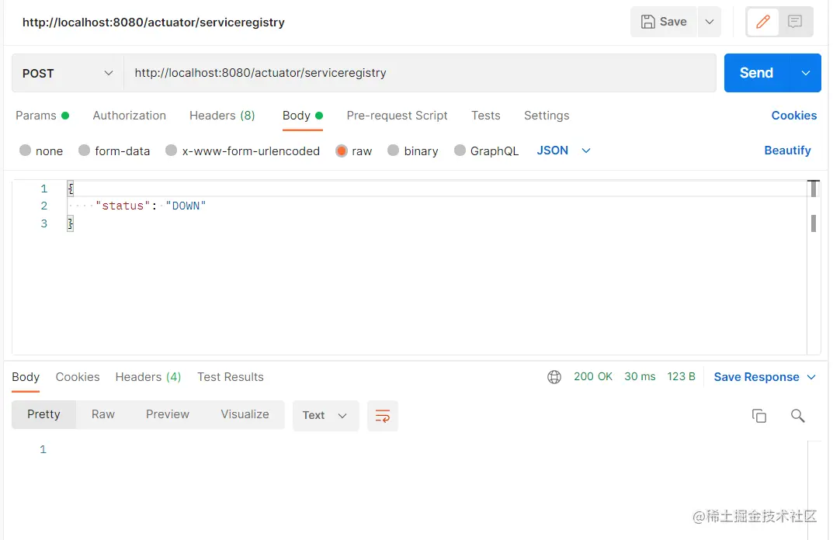Open the POST method dropdown
The image size is (833, 540).
tap(68, 73)
